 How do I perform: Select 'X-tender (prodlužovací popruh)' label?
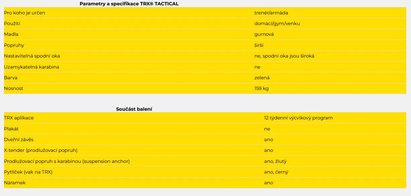(x=41, y=150)
